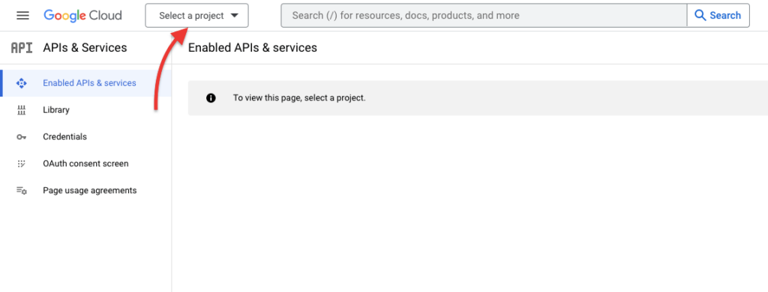The width and height of the screenshot is (768, 292).
Task: Open the Credentials menu item
Action: (x=86, y=137)
